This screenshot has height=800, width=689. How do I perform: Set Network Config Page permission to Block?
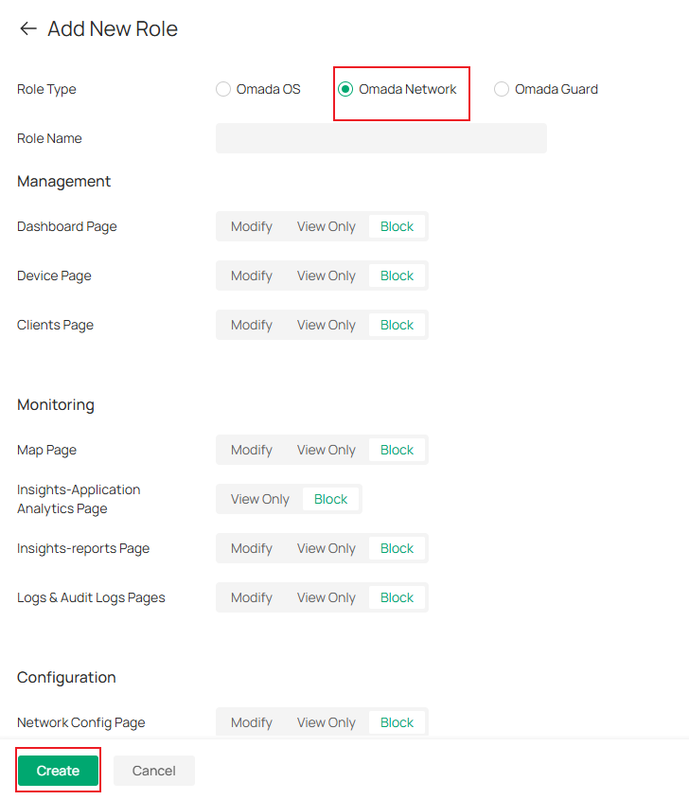[x=397, y=722]
